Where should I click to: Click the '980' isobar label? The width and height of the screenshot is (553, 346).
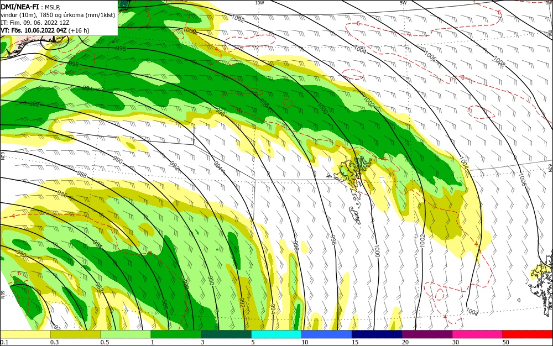point(22,254)
